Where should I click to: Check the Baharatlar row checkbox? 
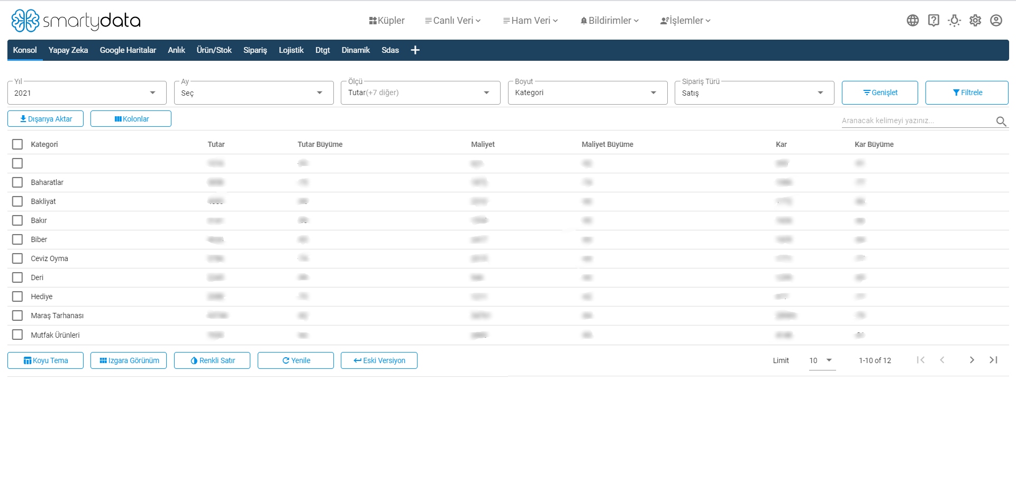click(x=17, y=182)
